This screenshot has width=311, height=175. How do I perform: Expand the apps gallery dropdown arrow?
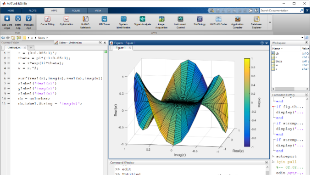click(270, 22)
